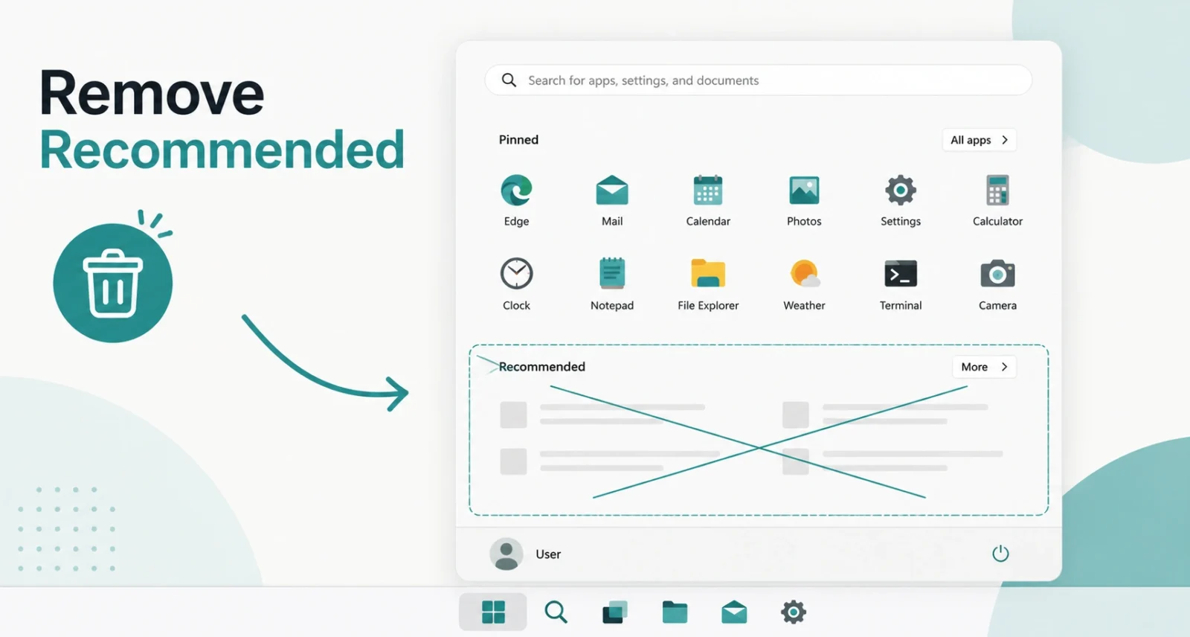Click the Pinned section heading

pyautogui.click(x=518, y=140)
